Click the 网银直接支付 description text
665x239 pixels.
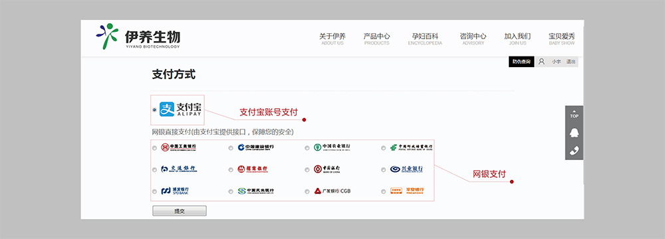[223, 132]
